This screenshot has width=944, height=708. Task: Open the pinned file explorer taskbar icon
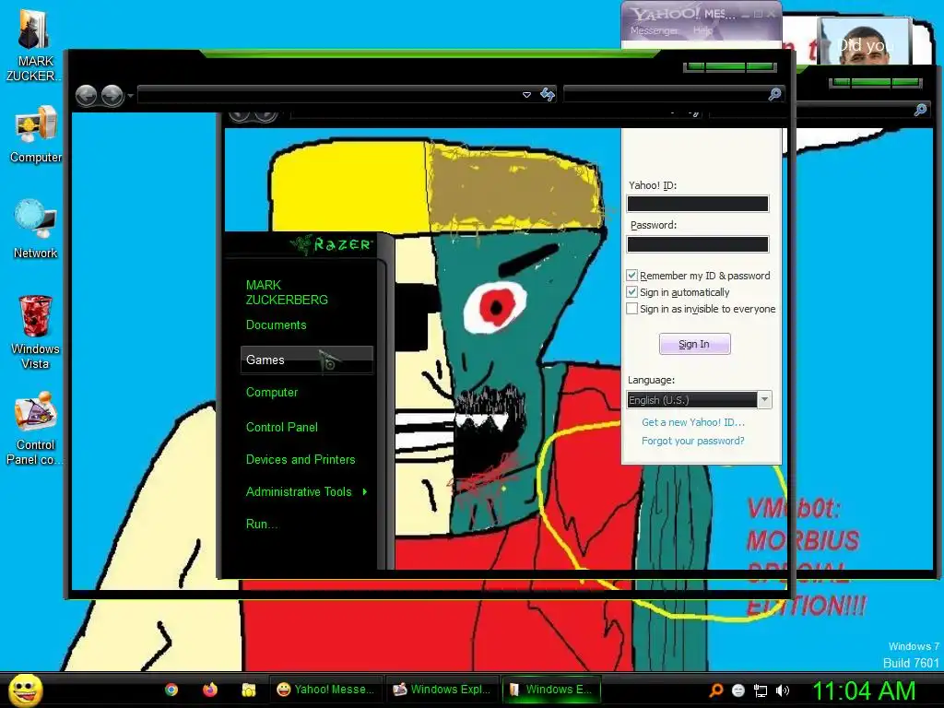click(248, 690)
